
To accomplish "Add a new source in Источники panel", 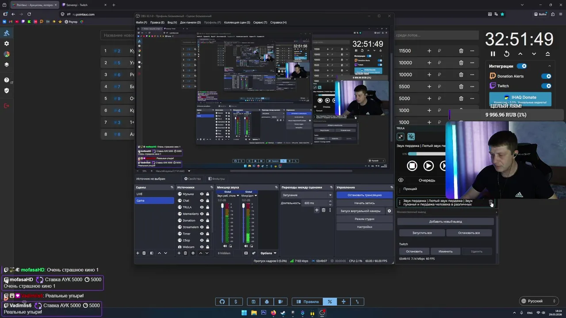I will click(179, 253).
